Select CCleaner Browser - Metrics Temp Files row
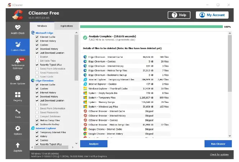The height and width of the screenshot is (162, 239). [x=126, y=125]
